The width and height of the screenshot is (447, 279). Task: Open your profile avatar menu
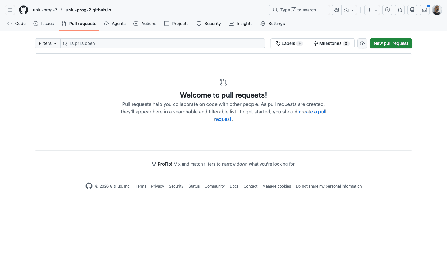pos(437,10)
